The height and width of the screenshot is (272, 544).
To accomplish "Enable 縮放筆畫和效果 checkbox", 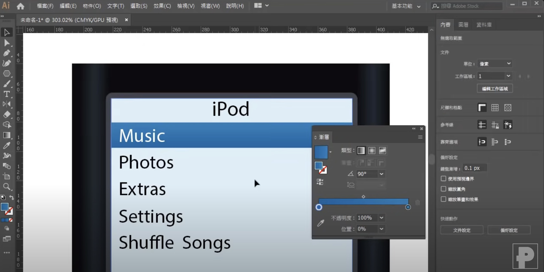I will click(x=444, y=199).
